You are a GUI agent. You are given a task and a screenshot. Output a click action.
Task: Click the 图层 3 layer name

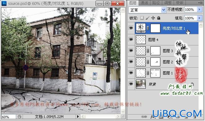[x=168, y=51]
